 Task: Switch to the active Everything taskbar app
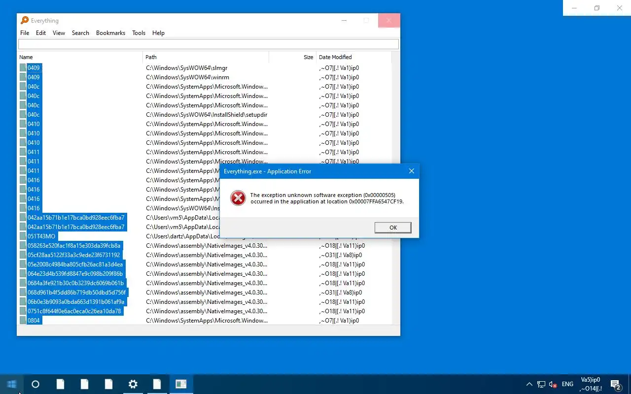pyautogui.click(x=181, y=384)
